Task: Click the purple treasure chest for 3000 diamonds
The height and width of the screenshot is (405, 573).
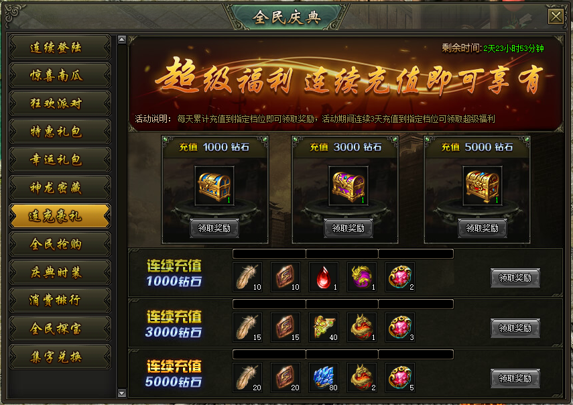Action: pyautogui.click(x=348, y=185)
